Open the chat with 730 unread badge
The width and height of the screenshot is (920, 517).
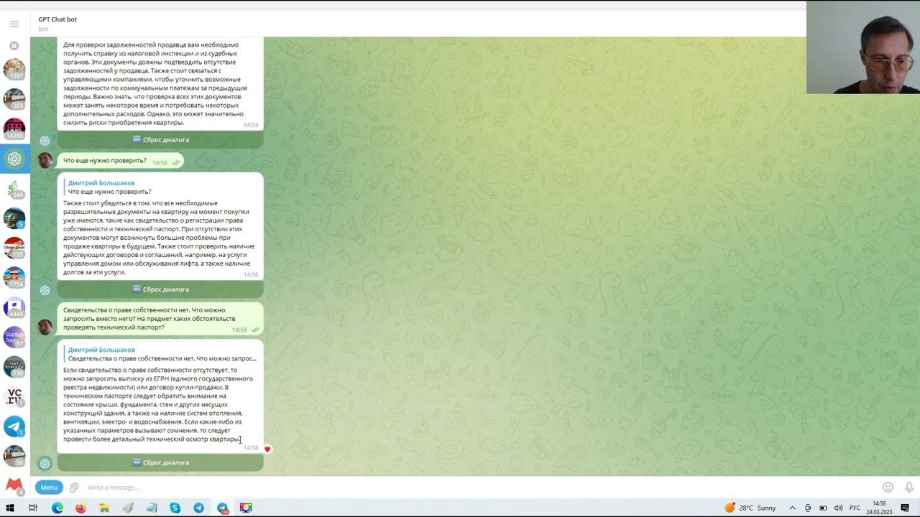click(14, 367)
